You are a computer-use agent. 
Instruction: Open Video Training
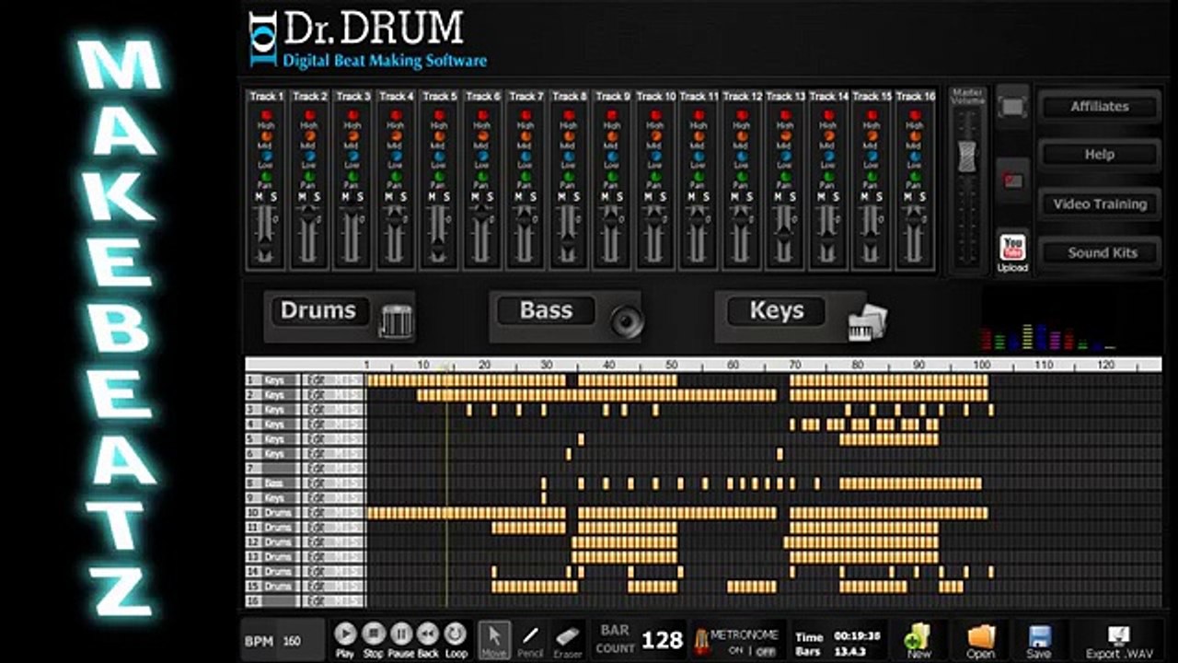1099,204
